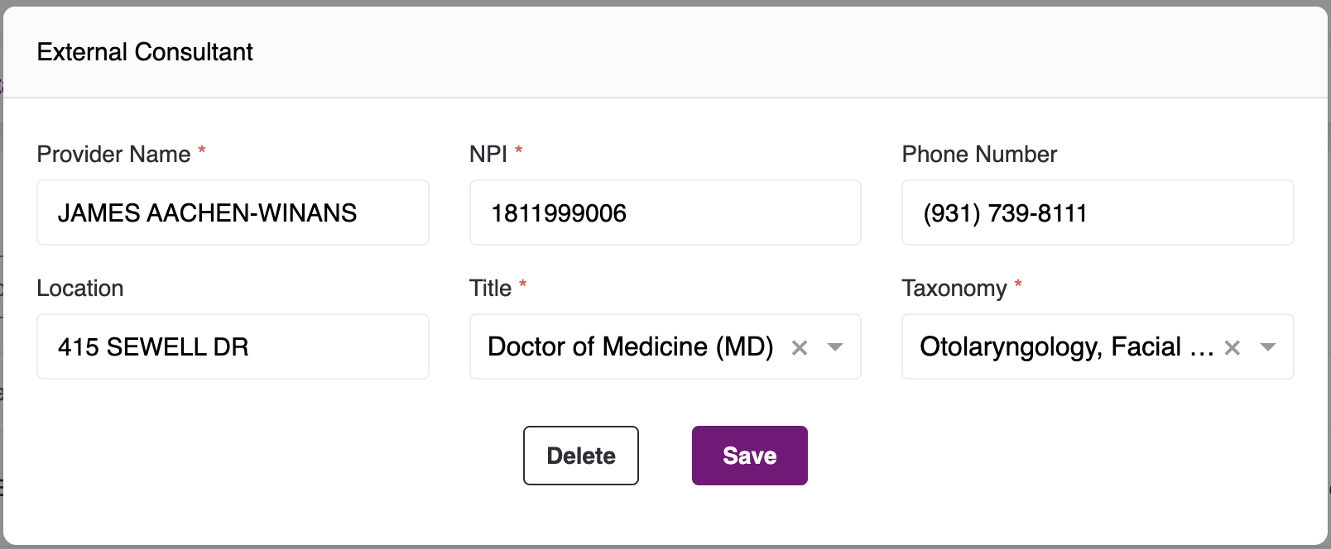
Task: Delete this external consultant
Action: pyautogui.click(x=580, y=456)
